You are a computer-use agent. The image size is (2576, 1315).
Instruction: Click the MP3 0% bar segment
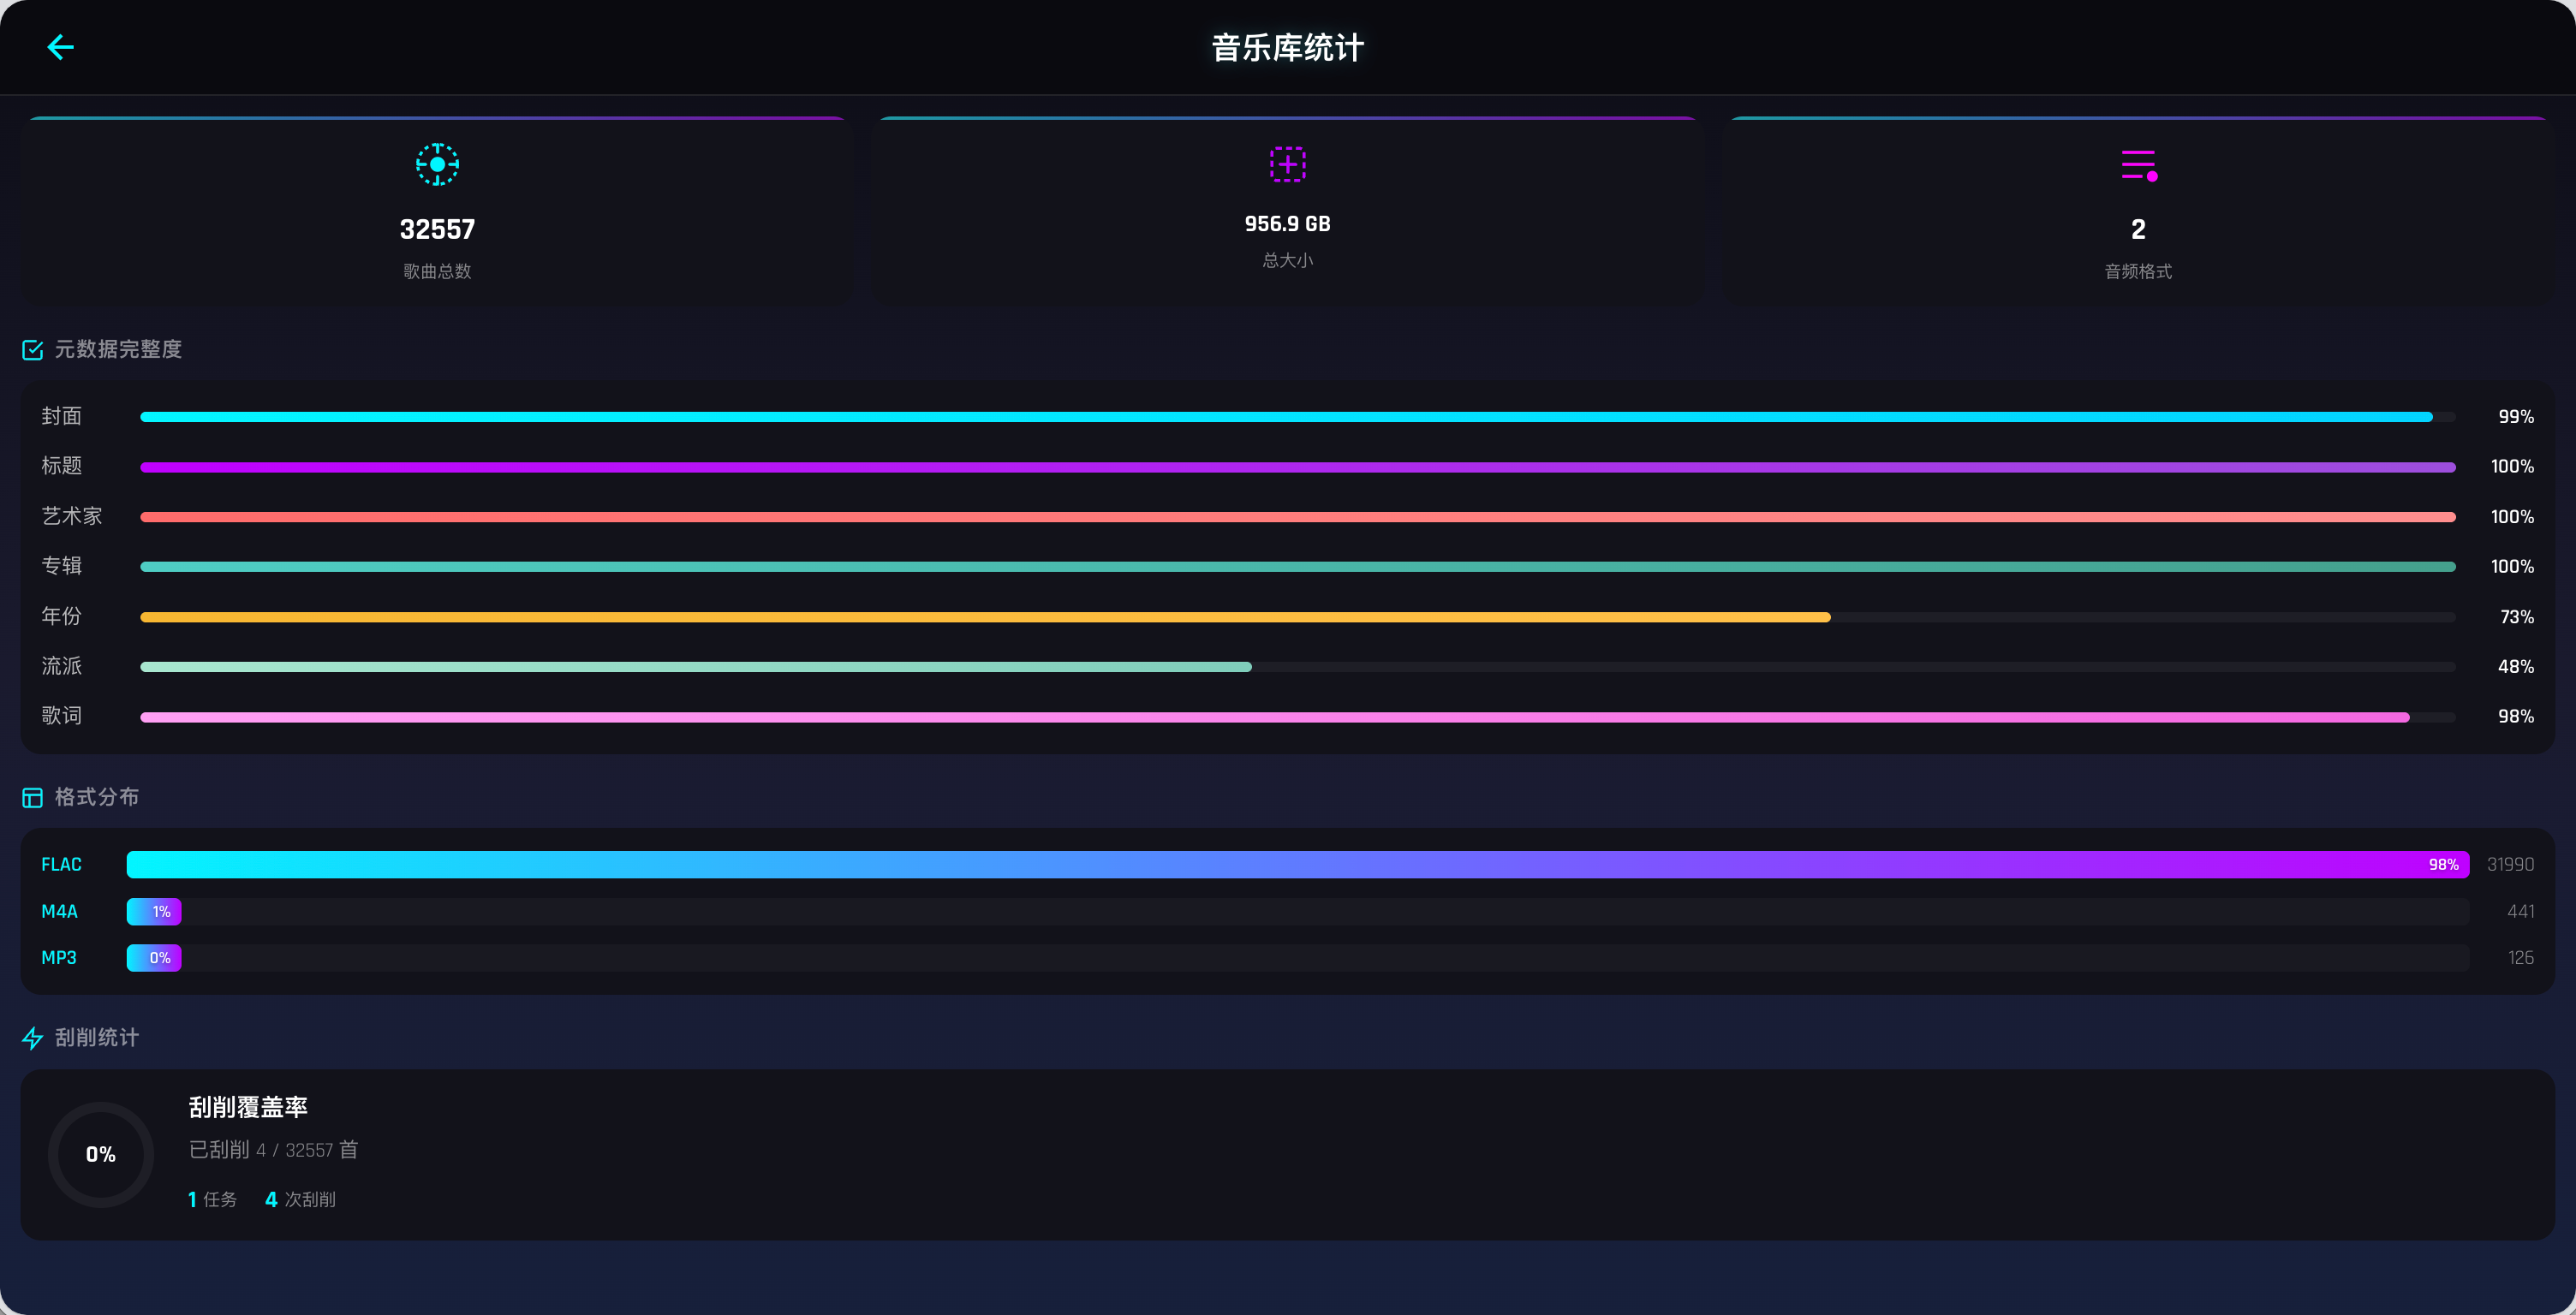coord(154,958)
